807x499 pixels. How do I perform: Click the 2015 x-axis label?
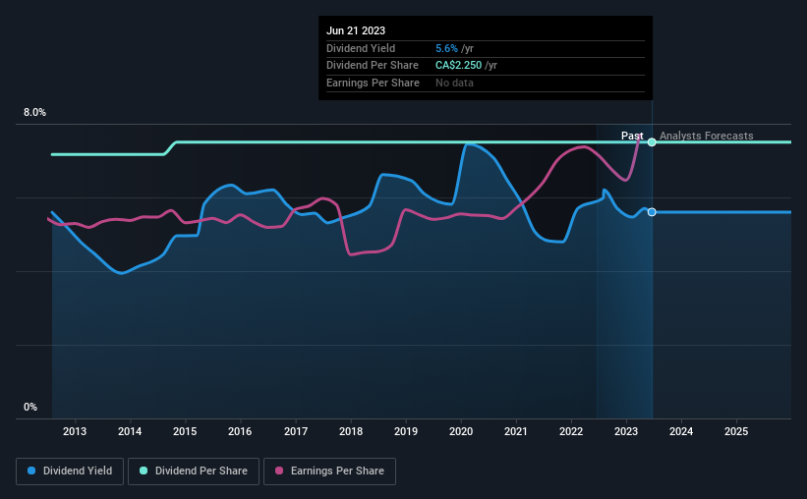(185, 431)
